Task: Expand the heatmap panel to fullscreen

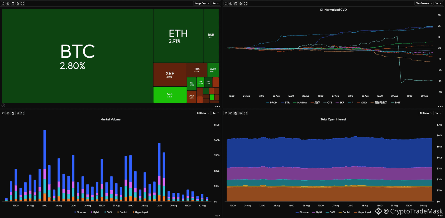Action: [23, 3]
